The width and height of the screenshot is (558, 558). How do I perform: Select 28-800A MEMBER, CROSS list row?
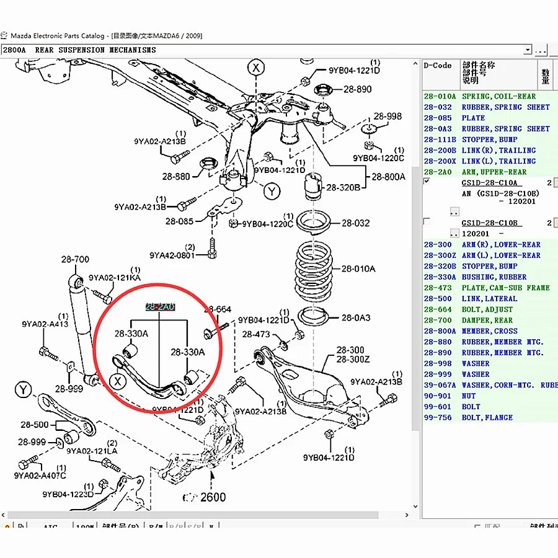click(x=490, y=331)
